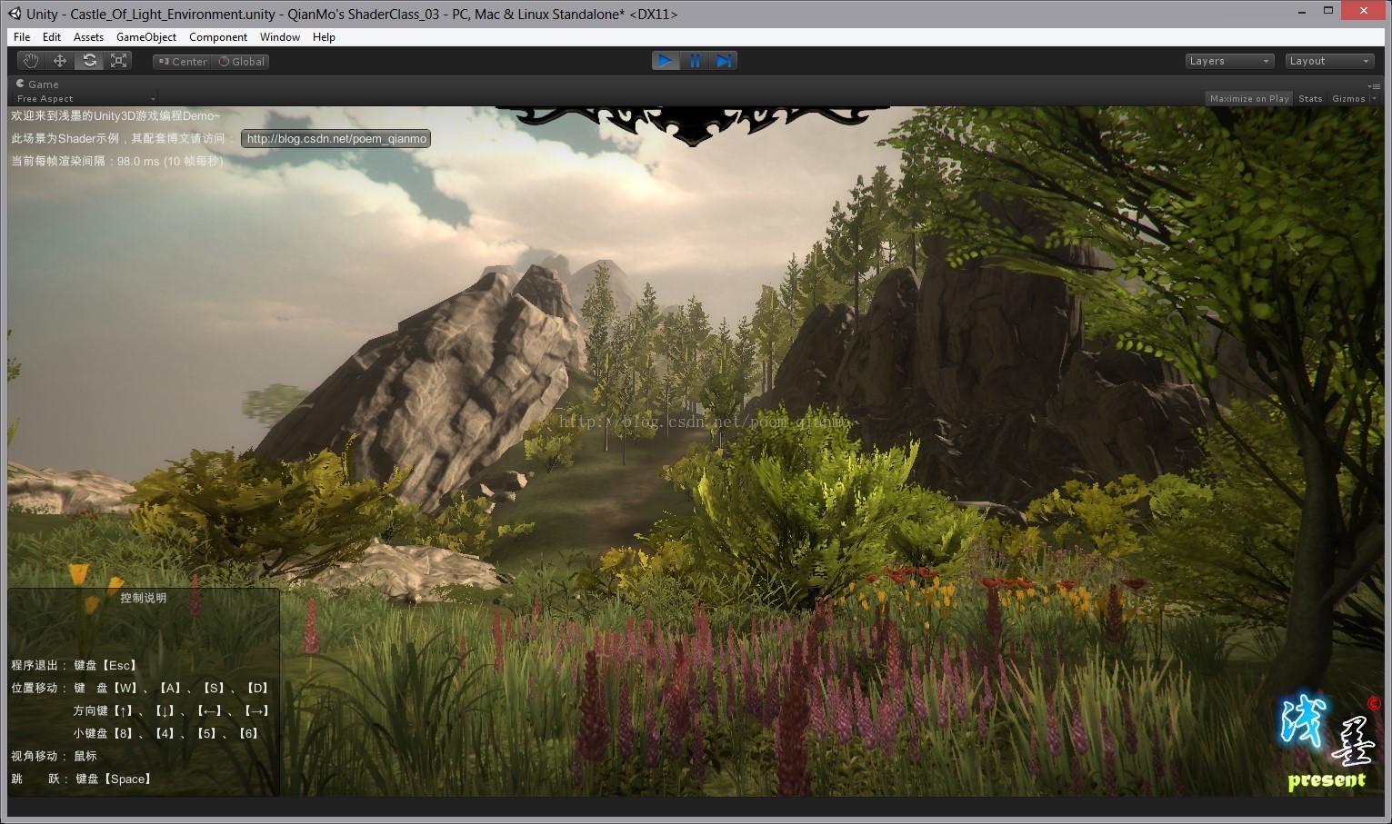Minimize the Unity window
This screenshot has height=824, width=1392.
(x=1302, y=10)
